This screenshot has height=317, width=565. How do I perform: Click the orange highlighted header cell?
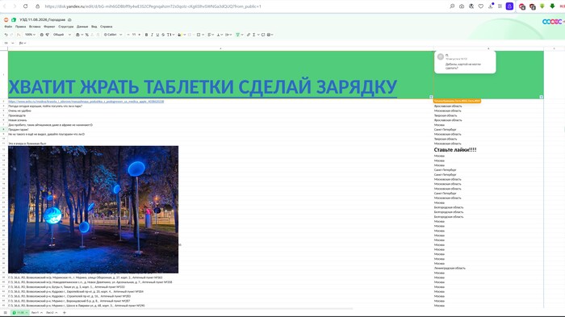(458, 101)
